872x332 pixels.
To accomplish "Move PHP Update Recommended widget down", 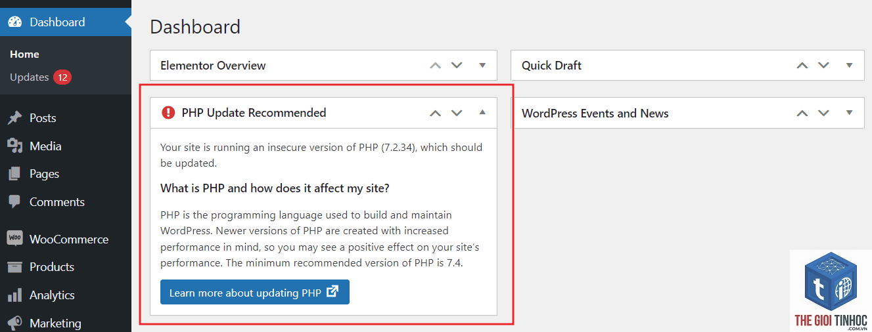I will [x=457, y=113].
